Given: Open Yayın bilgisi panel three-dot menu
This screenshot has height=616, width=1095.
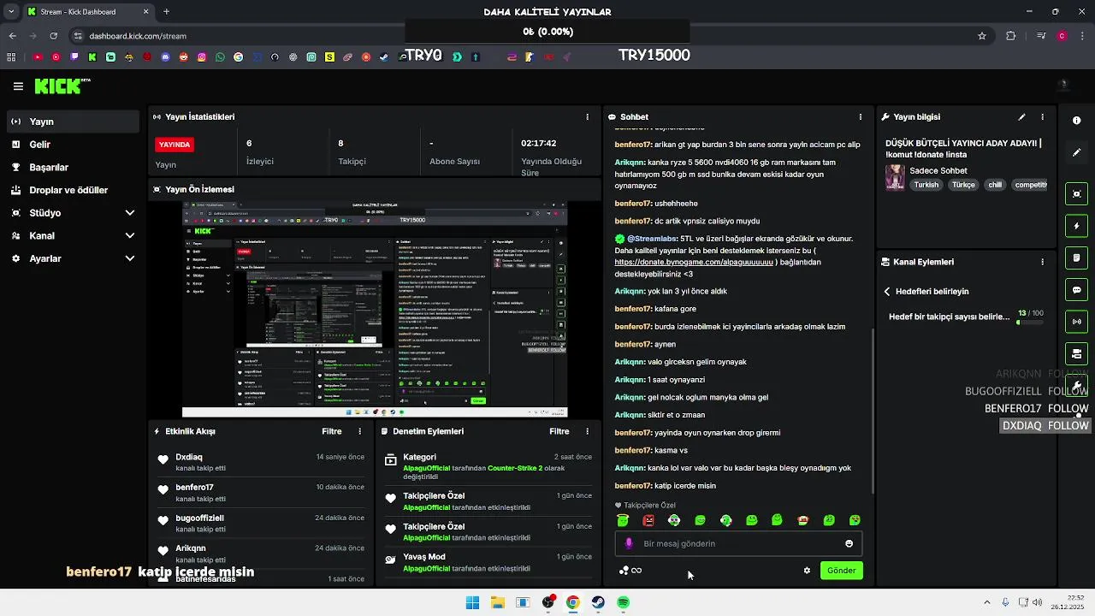Looking at the screenshot, I should pos(1042,116).
